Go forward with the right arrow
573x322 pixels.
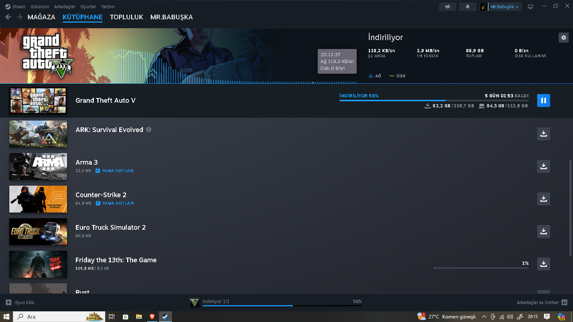pyautogui.click(x=20, y=17)
